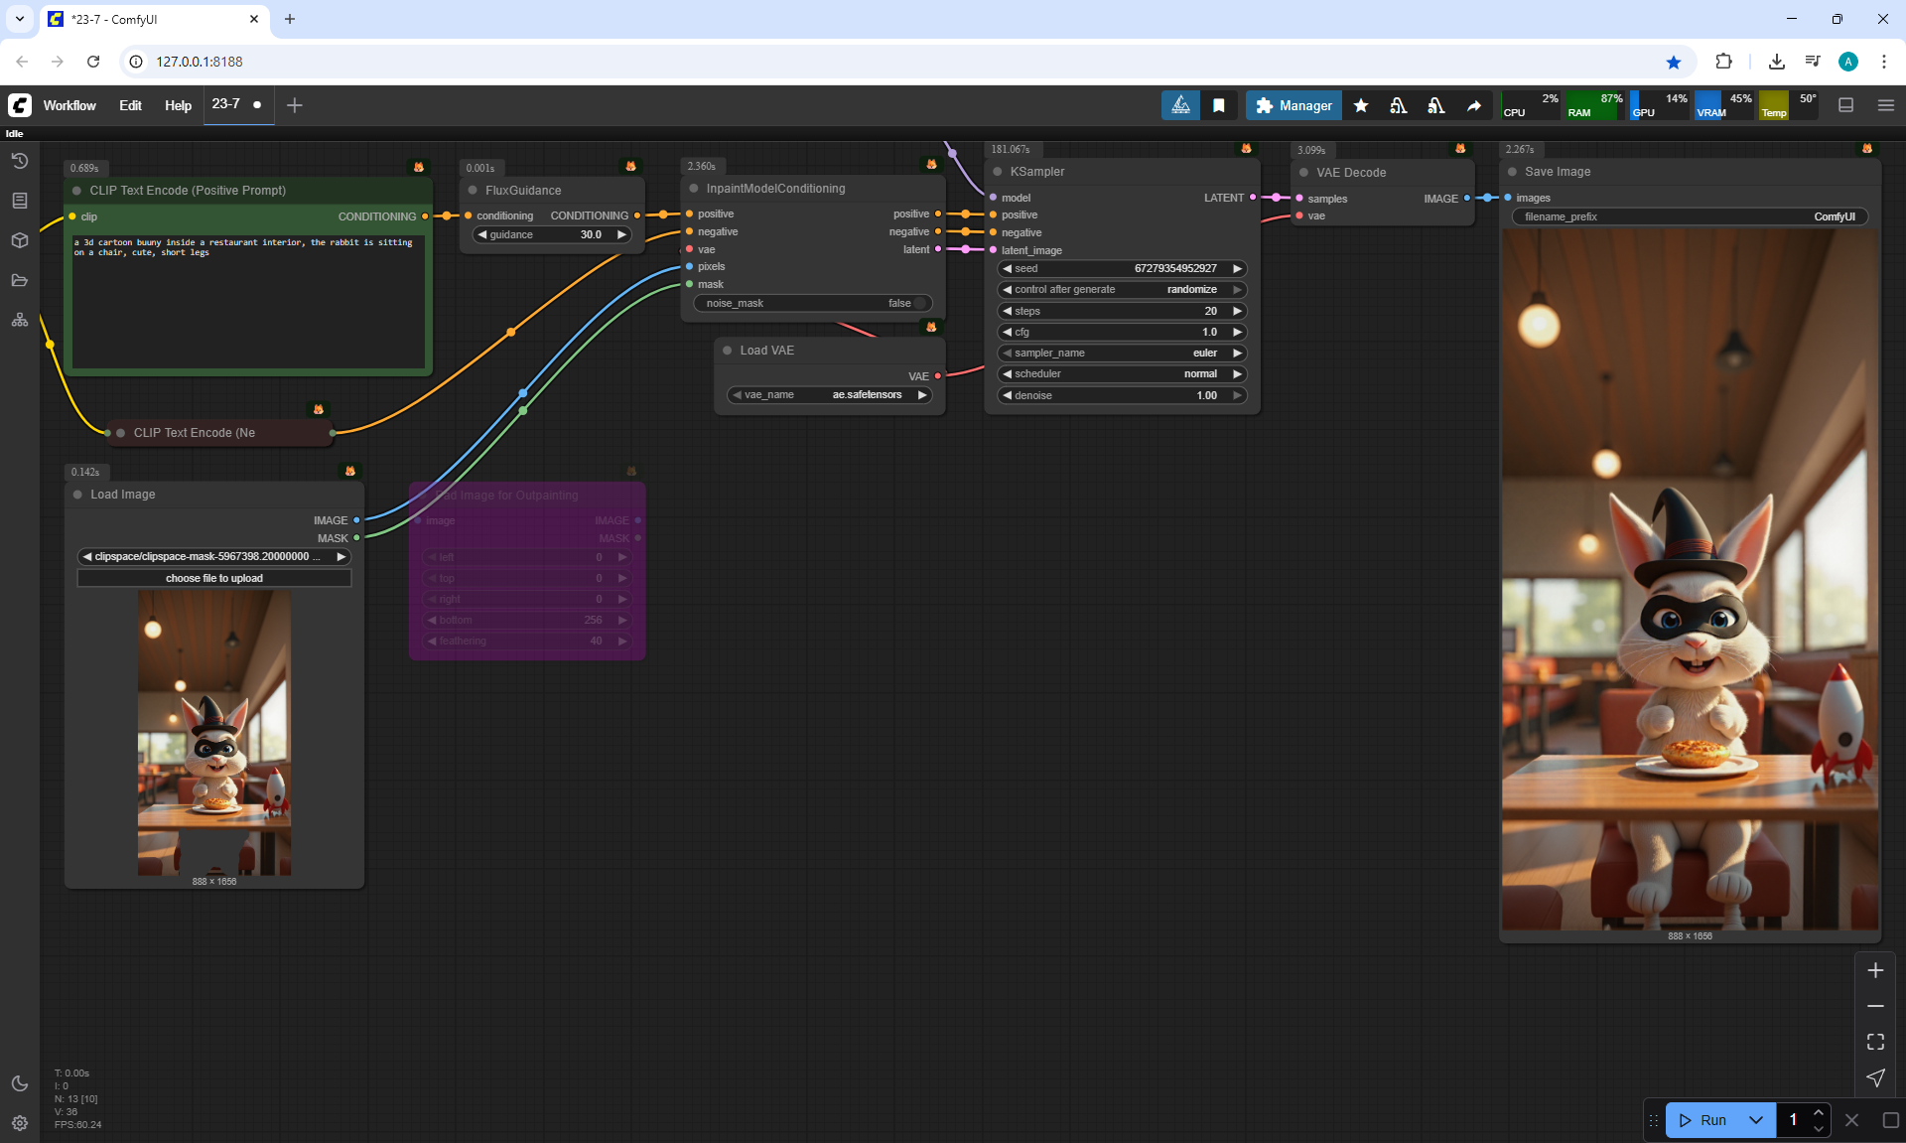Increase the steps value with right arrow
The image size is (1906, 1143).
click(x=1237, y=311)
